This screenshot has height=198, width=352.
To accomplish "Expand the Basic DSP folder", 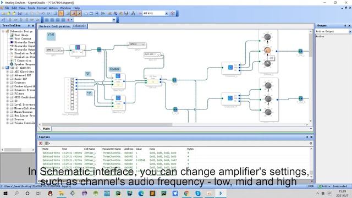I will coord(7,79).
